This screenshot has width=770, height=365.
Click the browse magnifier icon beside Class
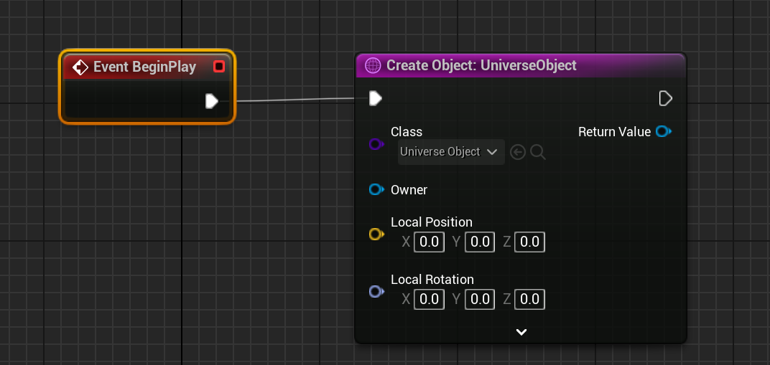tap(538, 152)
